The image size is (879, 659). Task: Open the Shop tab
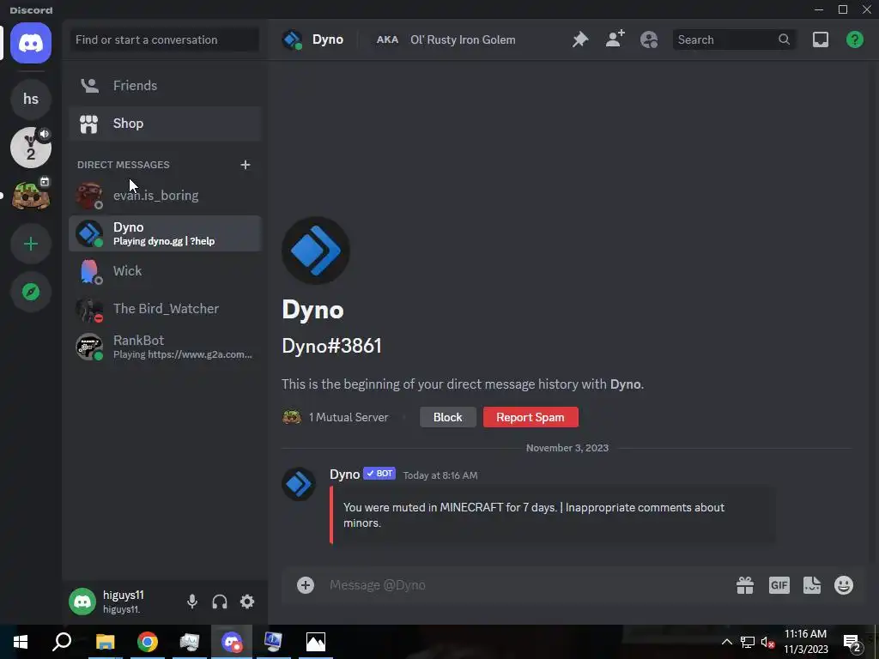(166, 124)
